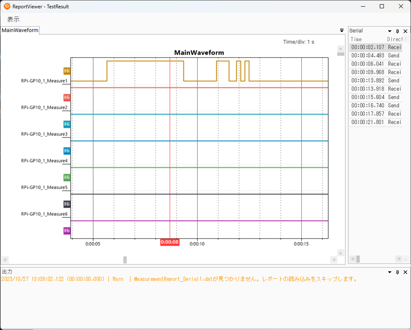Click the teal Hi badge for Measure3
The image size is (411, 330).
(67, 124)
